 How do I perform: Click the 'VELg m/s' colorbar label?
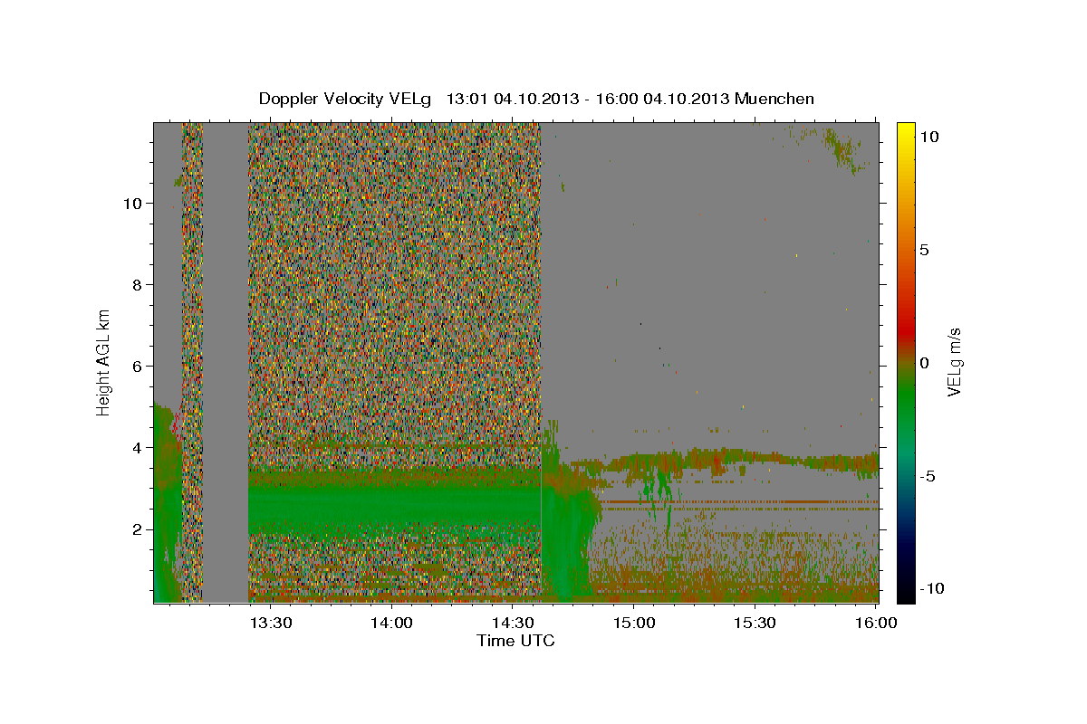pos(954,363)
